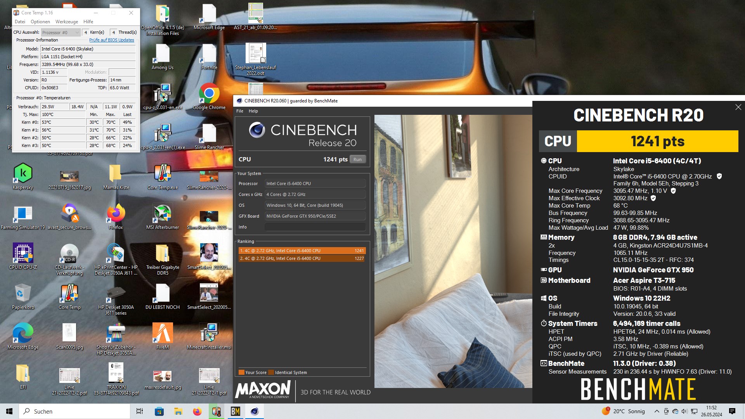Click the Prüfe auf BIOS Updates link

(x=111, y=40)
